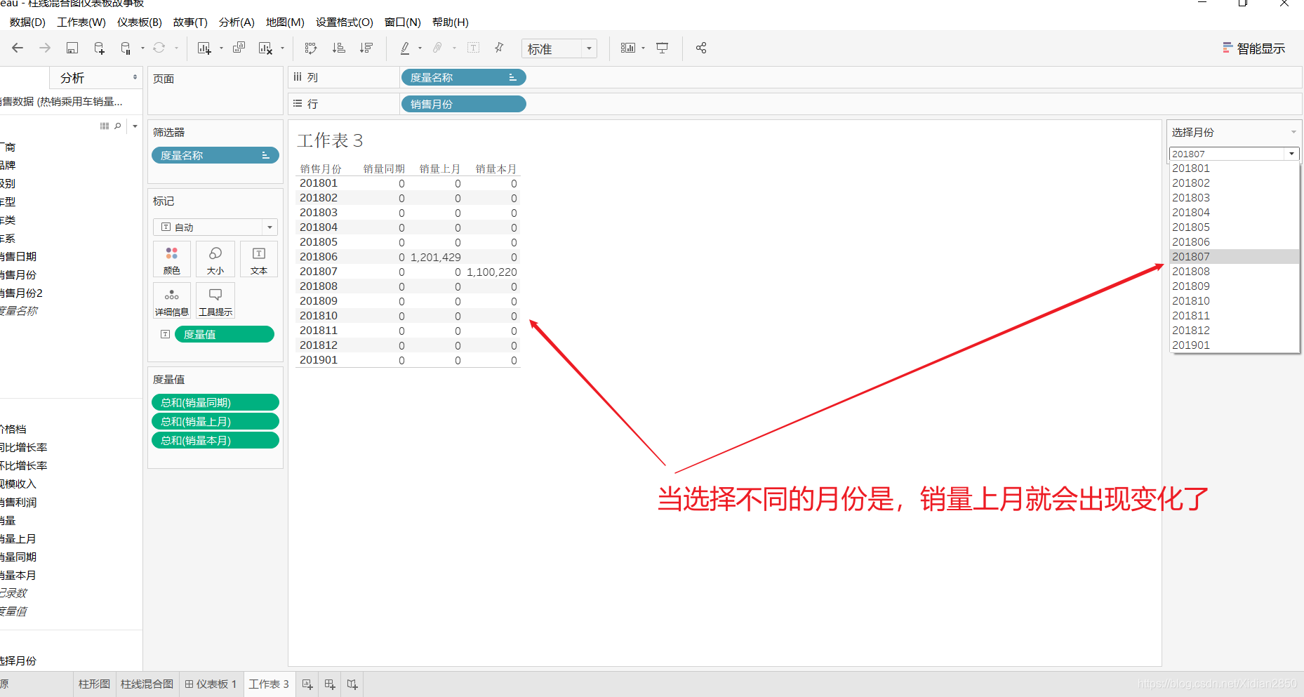The image size is (1304, 697).
Task: Click the 总和(销量同期) measure pill
Action: pos(215,403)
